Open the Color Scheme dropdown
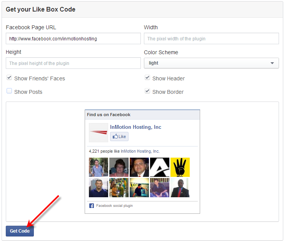The height and width of the screenshot is (243, 284). pos(211,63)
